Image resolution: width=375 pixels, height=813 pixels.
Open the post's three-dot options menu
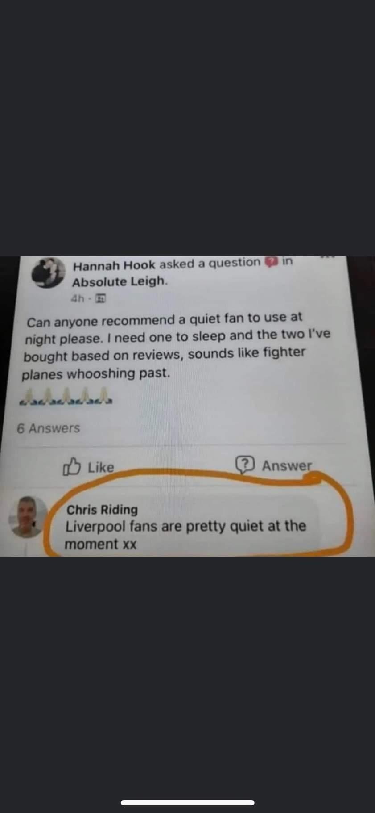click(327, 258)
